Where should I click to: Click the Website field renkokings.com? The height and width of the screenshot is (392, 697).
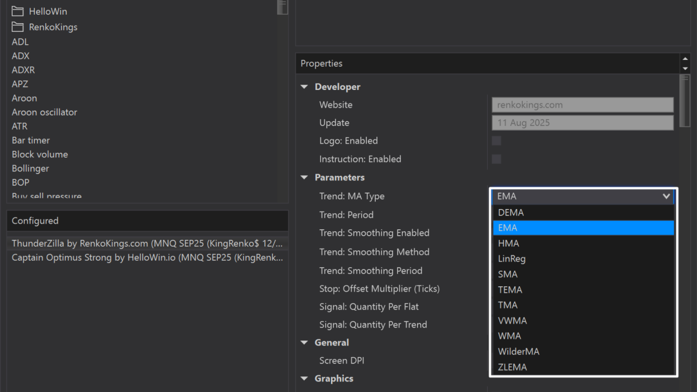coord(582,105)
